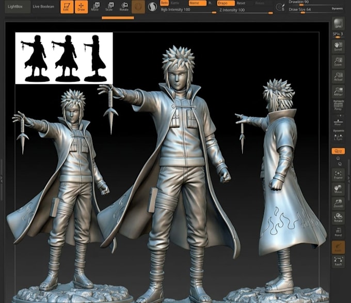Set antialiased half size view

(338, 91)
